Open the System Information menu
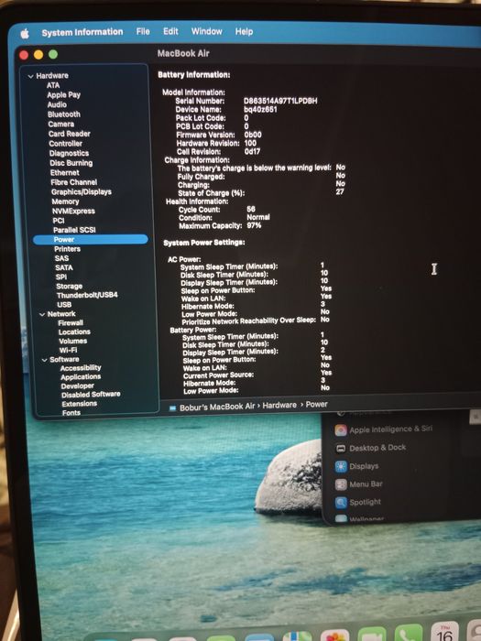The height and width of the screenshot is (641, 481). click(x=82, y=32)
